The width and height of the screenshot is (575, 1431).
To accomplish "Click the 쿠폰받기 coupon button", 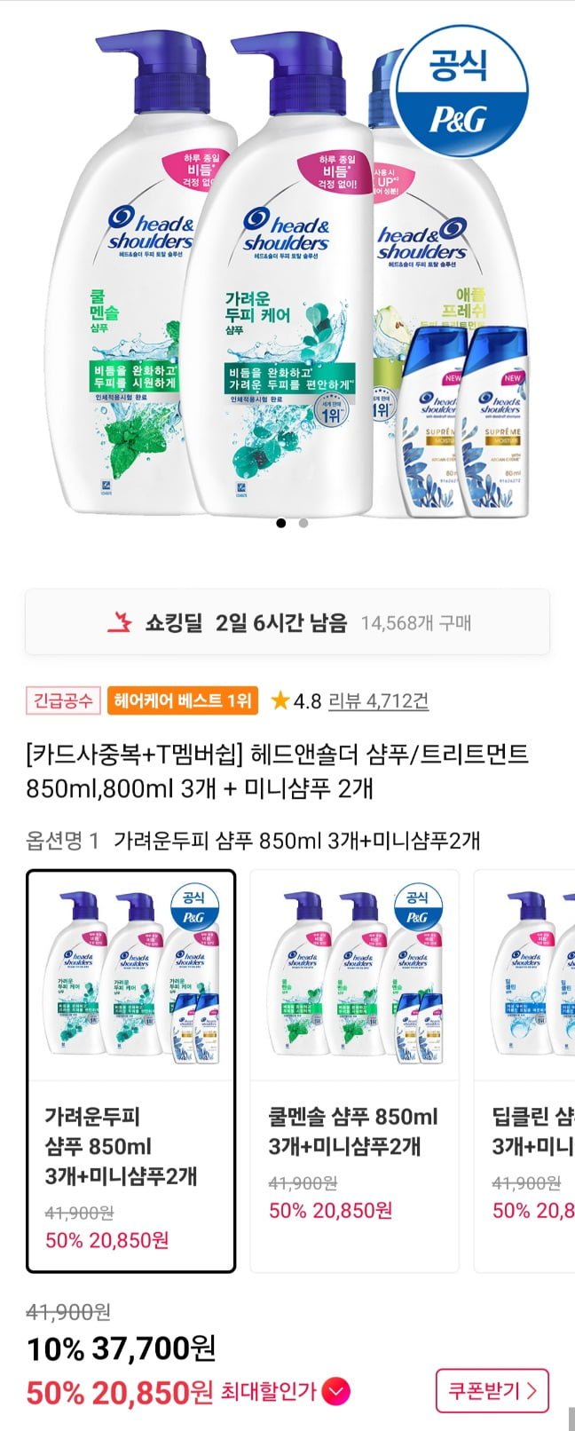I will click(492, 1391).
